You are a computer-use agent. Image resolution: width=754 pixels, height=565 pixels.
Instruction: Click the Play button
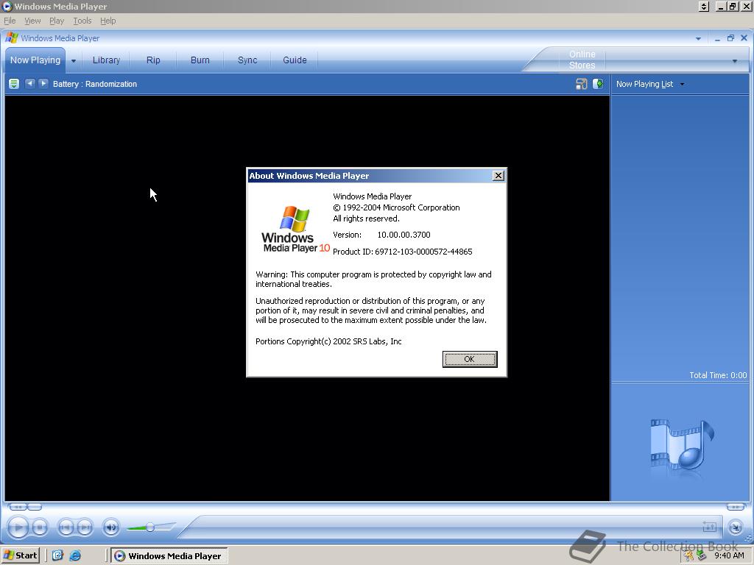[x=18, y=527]
